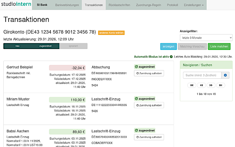The height and width of the screenshot is (147, 235).
Task: Open the SI Bank menu item
Action: pos(42,5)
